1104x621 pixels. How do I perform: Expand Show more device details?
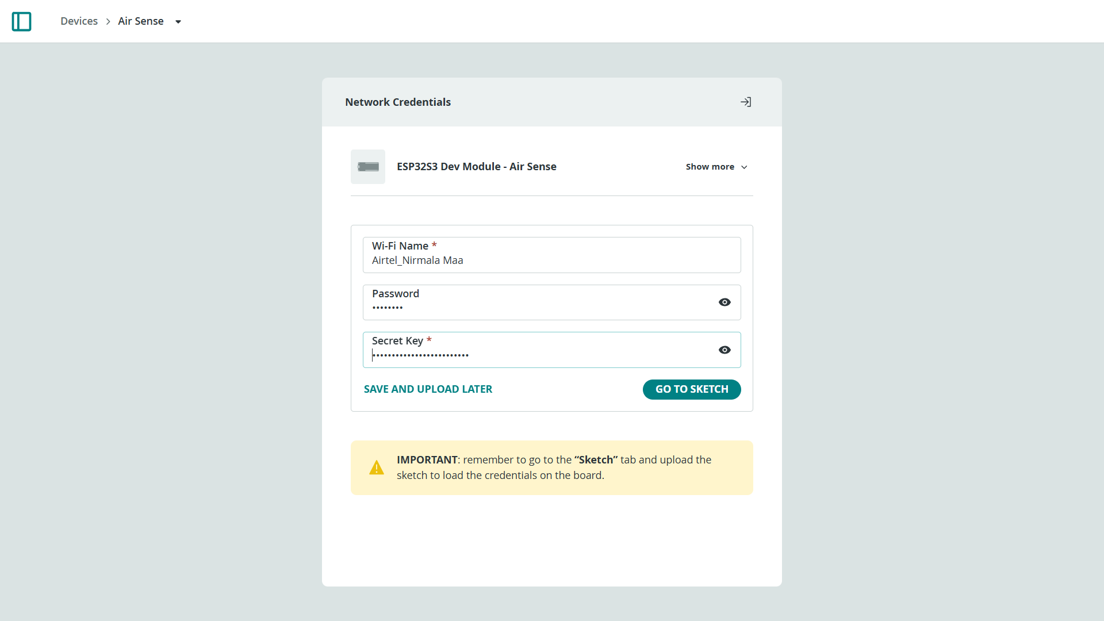[x=716, y=167]
